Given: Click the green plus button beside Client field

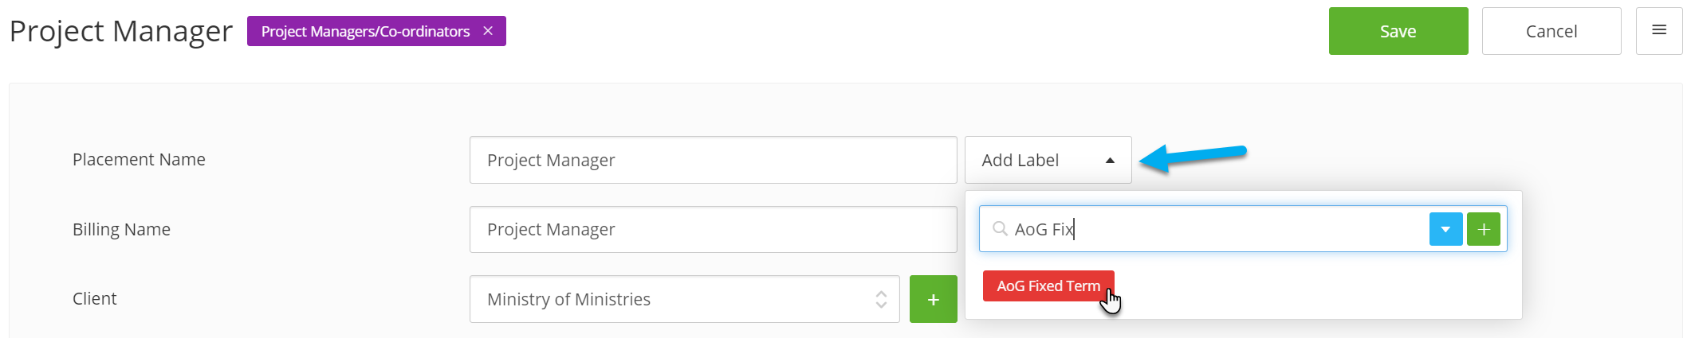Looking at the screenshot, I should [x=934, y=299].
